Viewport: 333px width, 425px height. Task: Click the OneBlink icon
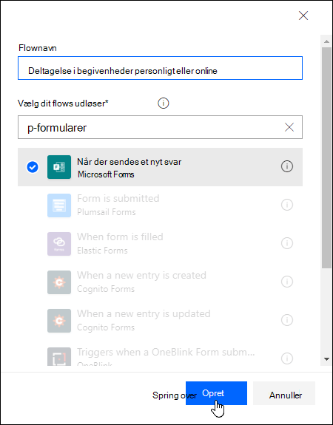coord(59,356)
